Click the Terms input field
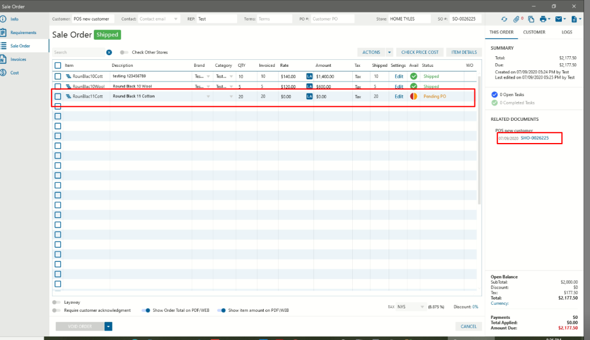 pos(274,19)
